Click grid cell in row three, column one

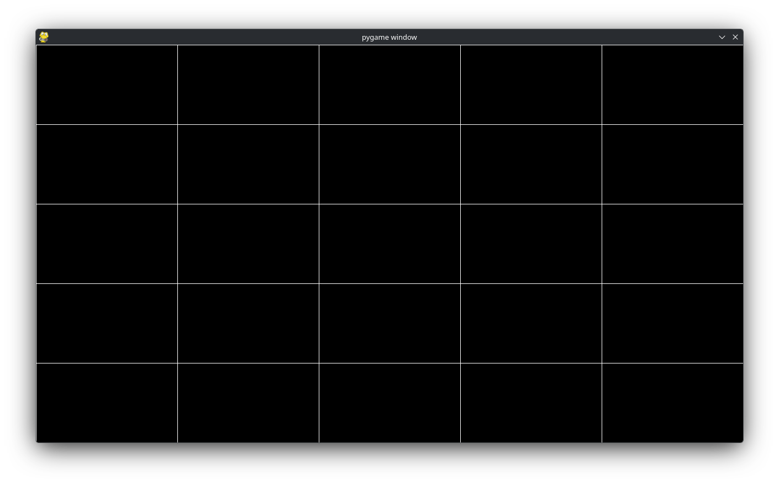click(107, 244)
